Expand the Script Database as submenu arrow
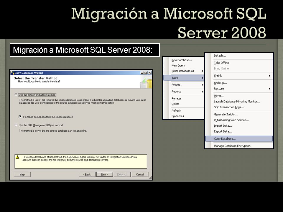Image resolution: width=283 pixels, height=212 pixels. 203,71
